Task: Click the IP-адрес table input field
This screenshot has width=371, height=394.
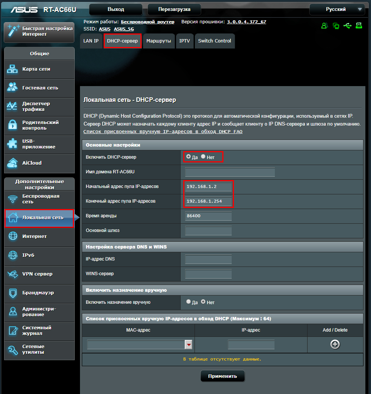Action: point(251,344)
